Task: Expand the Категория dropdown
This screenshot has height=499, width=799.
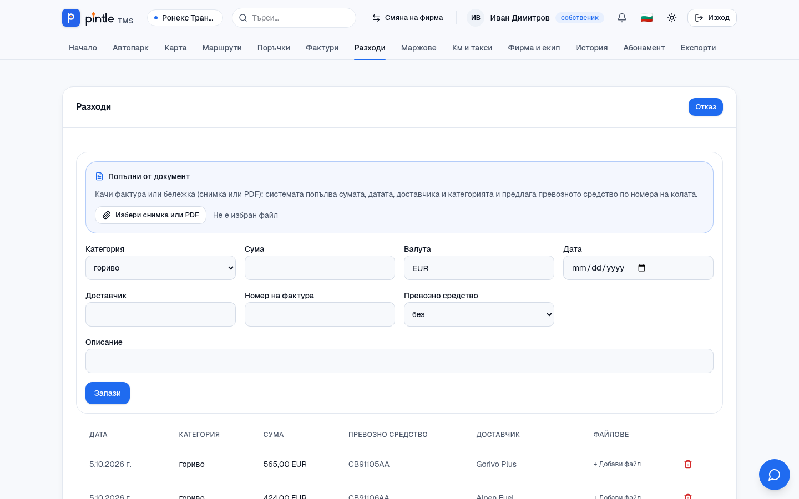Action: point(160,268)
